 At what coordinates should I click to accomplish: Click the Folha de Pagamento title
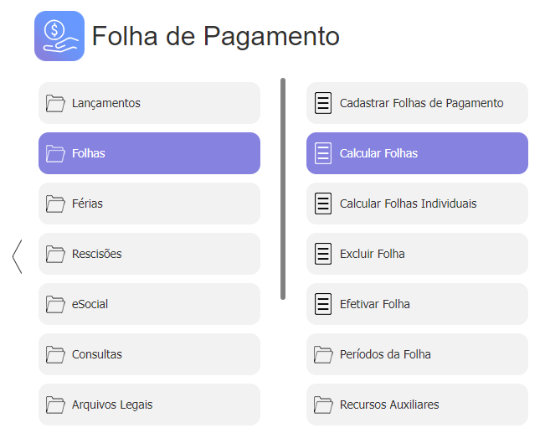pos(215,36)
